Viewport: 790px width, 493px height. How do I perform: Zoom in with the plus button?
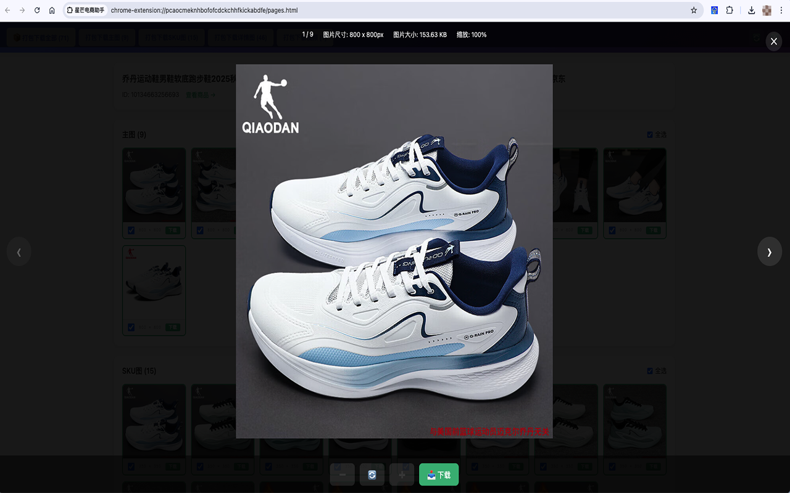tap(402, 475)
